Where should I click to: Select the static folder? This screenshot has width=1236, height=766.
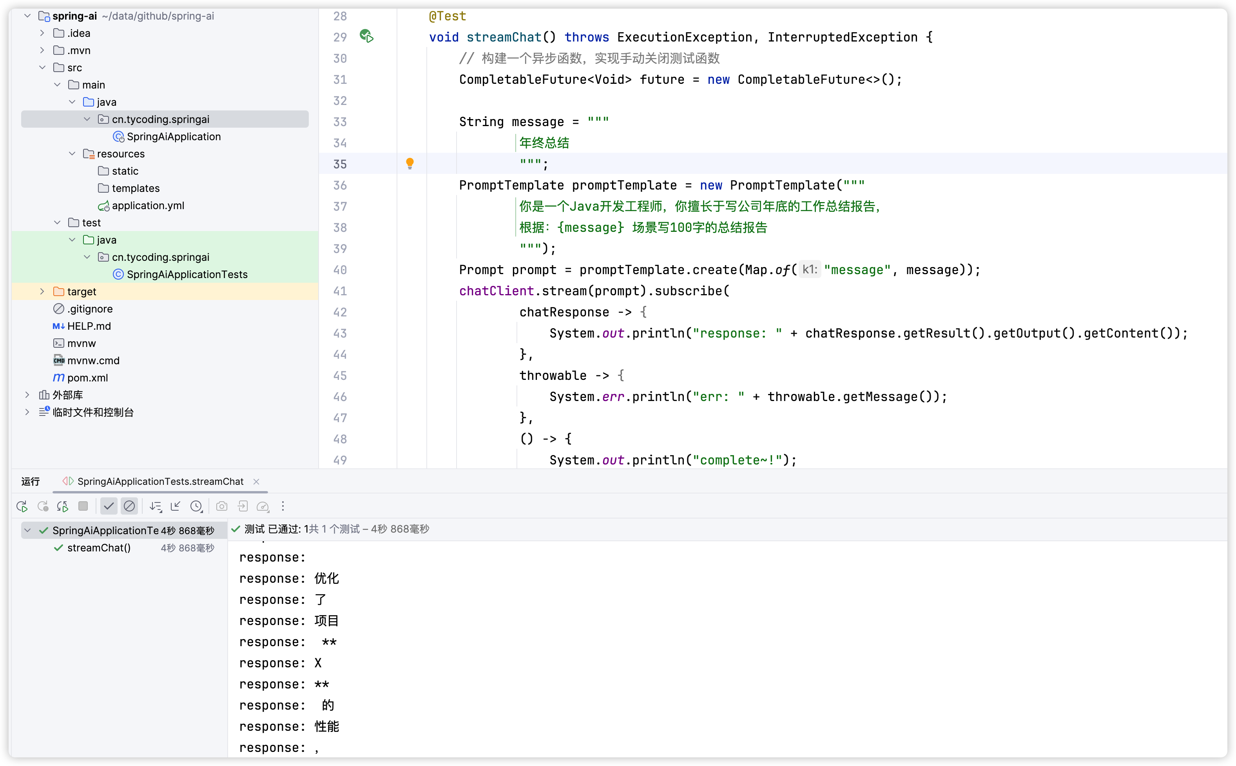pos(125,171)
